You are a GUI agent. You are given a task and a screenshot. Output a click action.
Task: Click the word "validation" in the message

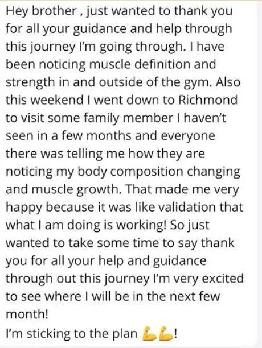(x=188, y=207)
